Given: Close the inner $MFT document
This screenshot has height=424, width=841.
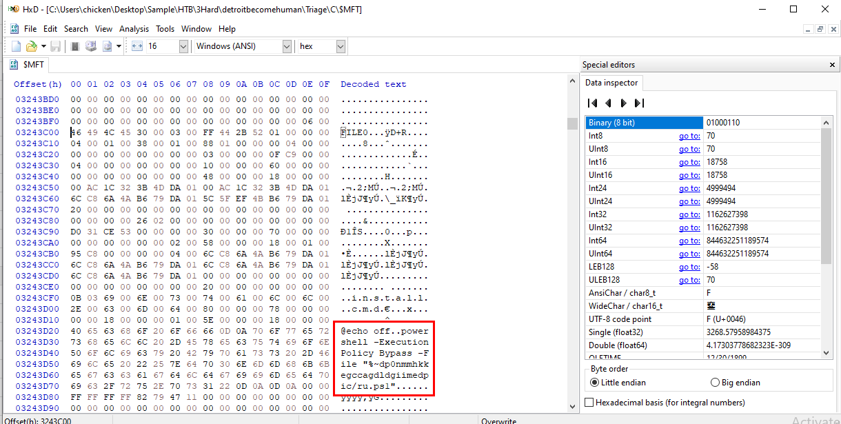Looking at the screenshot, I should click(832, 29).
